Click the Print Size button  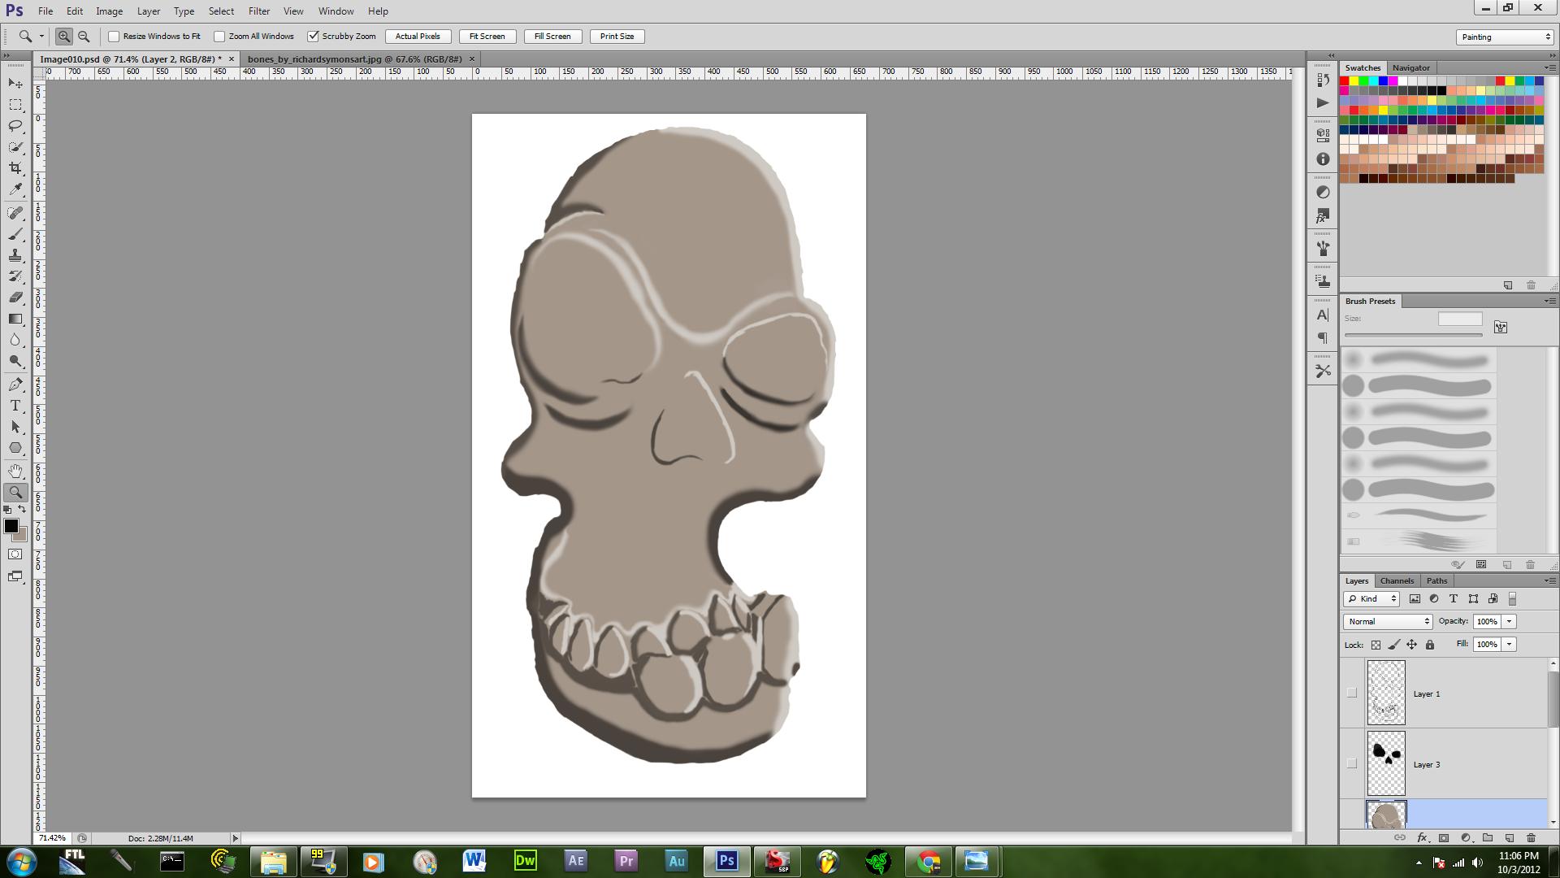tap(617, 37)
